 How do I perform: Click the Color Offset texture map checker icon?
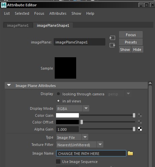pos(140,122)
